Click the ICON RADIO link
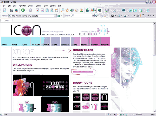 pos(88,34)
